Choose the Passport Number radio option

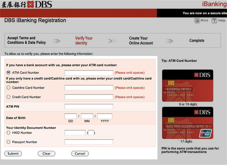[x=8, y=142]
